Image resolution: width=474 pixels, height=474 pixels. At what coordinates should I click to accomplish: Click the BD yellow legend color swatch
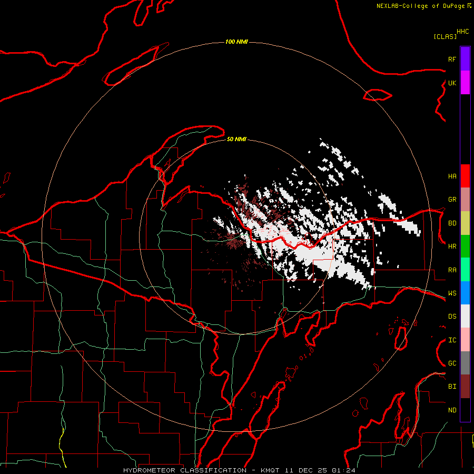click(x=465, y=223)
